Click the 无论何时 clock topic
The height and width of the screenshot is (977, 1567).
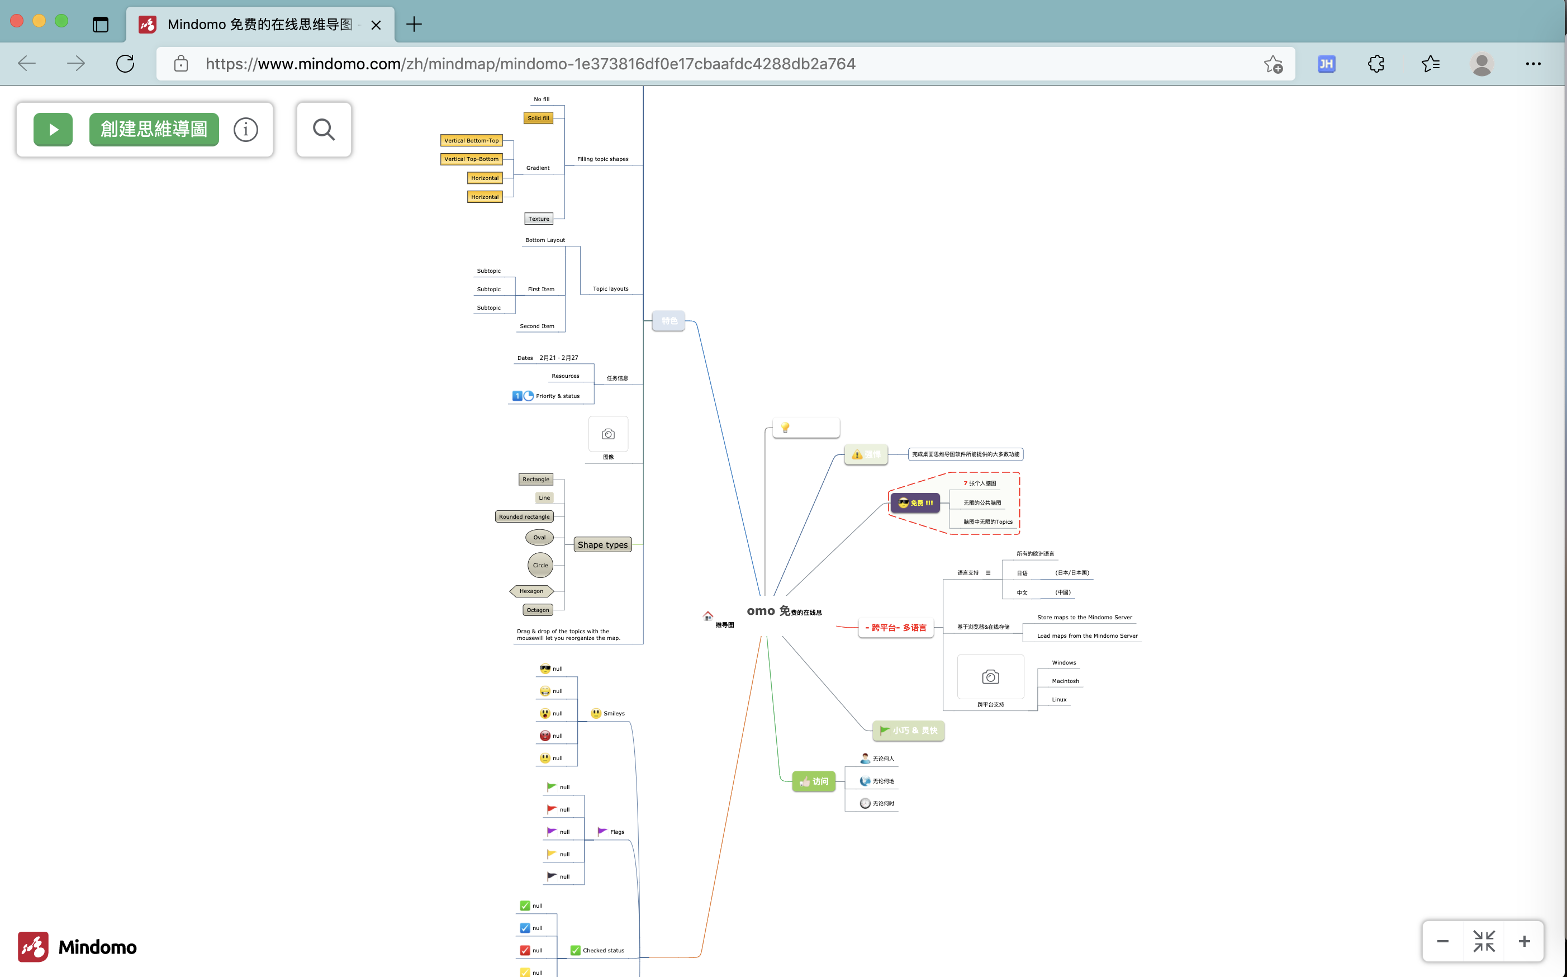click(x=877, y=803)
